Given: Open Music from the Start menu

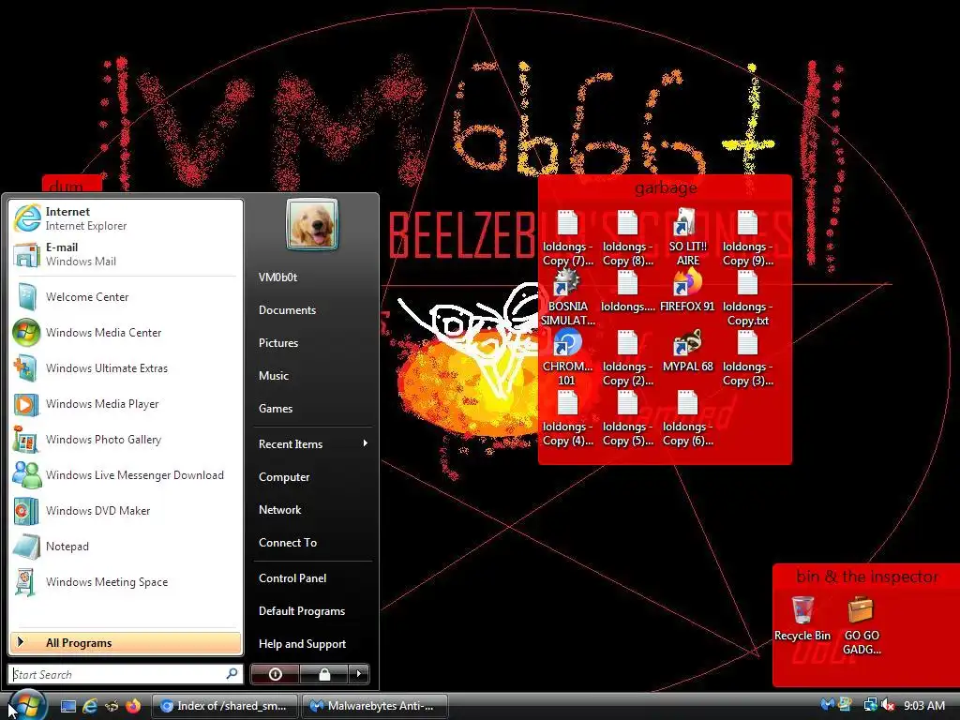Looking at the screenshot, I should coord(313,376).
